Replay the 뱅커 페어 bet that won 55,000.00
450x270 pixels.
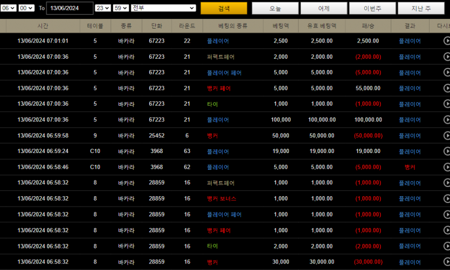[447, 88]
